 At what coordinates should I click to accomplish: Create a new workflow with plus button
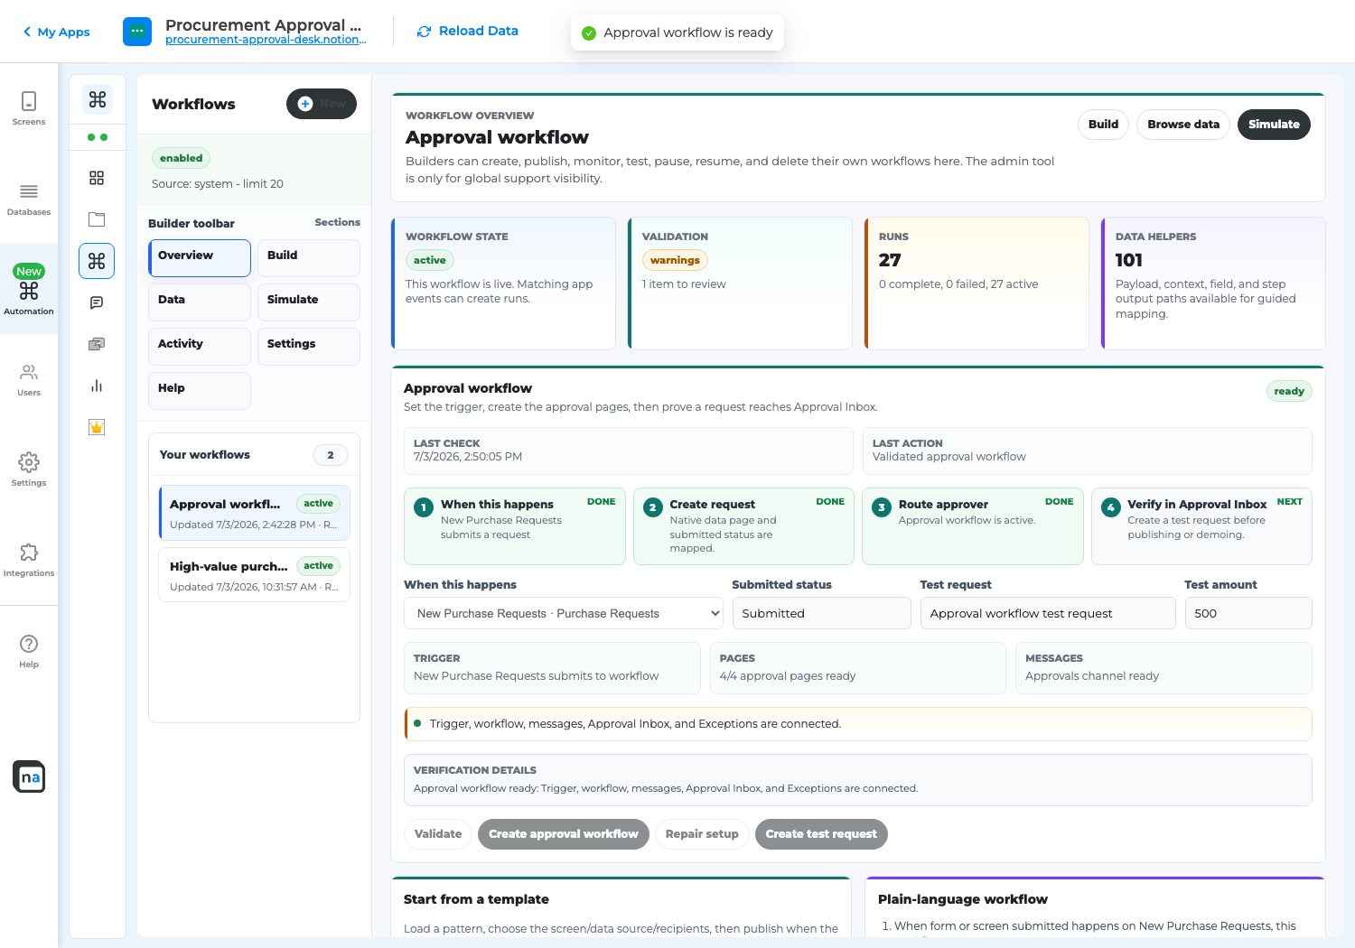tap(322, 104)
